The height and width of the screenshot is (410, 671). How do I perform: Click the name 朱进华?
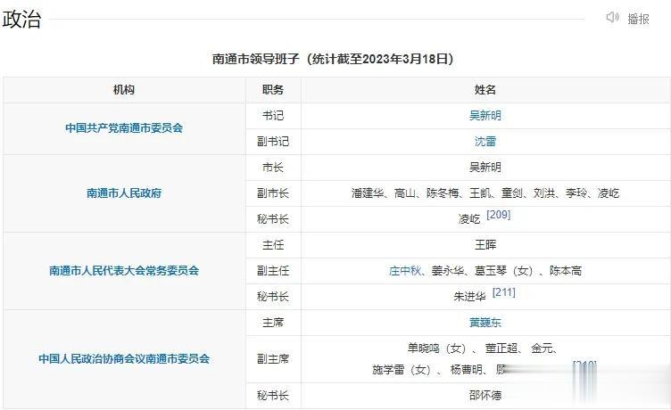pyautogui.click(x=469, y=297)
